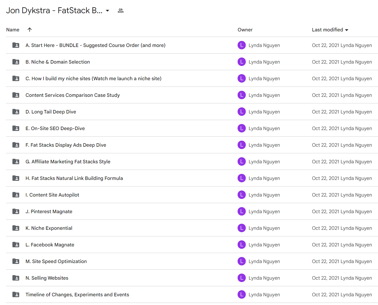Select 'J. Pinterest Magnate' name

pyautogui.click(x=49, y=212)
